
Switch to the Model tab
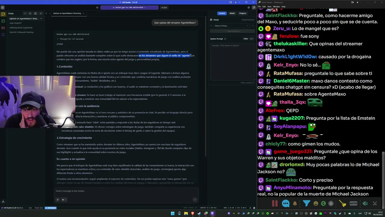(x=232, y=13)
